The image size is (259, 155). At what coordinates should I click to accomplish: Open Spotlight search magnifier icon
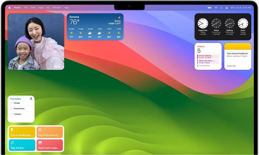(221, 7)
